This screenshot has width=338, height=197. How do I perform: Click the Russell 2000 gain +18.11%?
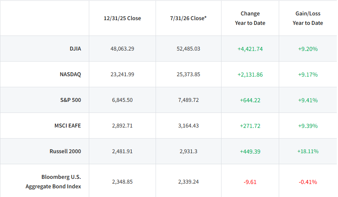click(x=308, y=151)
